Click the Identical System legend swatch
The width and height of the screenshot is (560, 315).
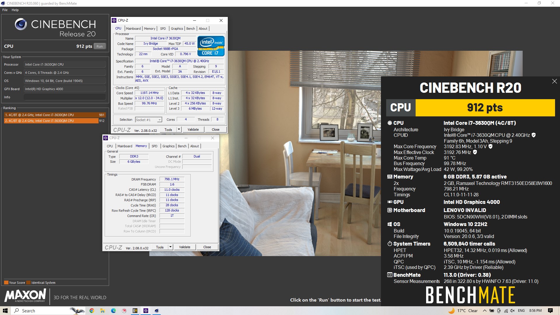click(28, 283)
